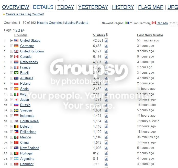Open the Spain visitors chart icon
This screenshot has width=178, height=168.
[106, 89]
